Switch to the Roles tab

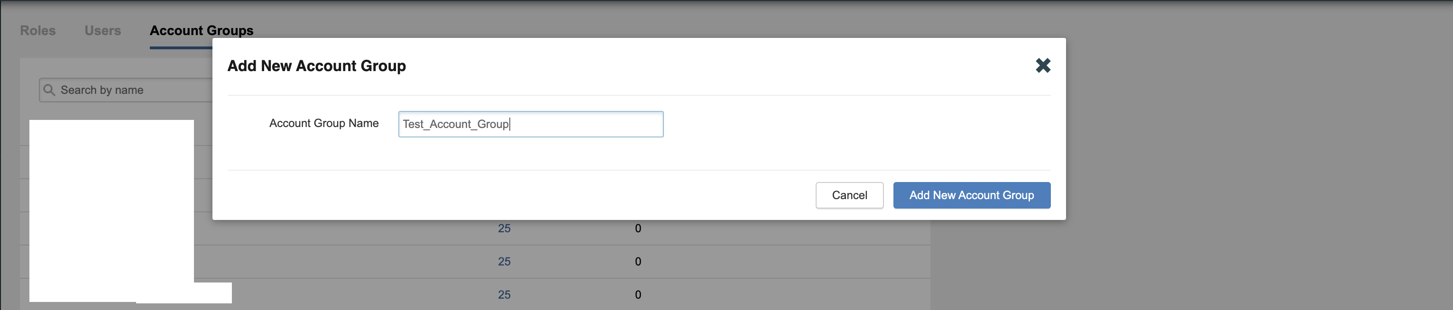pos(38,30)
